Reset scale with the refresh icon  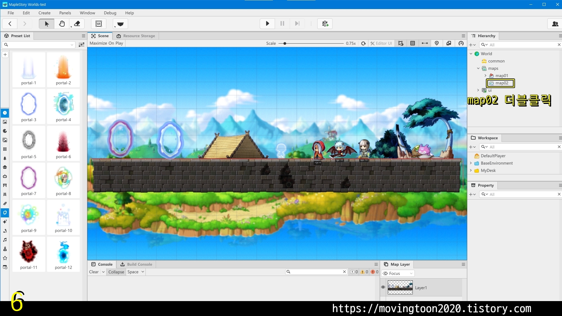click(x=363, y=43)
